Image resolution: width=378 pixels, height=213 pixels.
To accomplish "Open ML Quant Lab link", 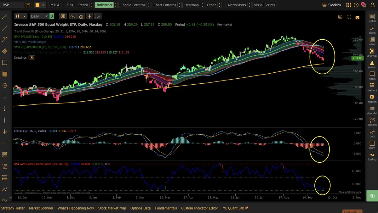I will (235, 208).
